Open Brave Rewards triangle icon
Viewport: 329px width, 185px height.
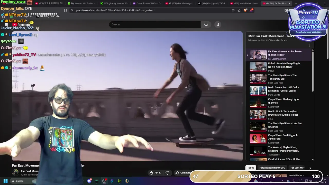(x=252, y=10)
